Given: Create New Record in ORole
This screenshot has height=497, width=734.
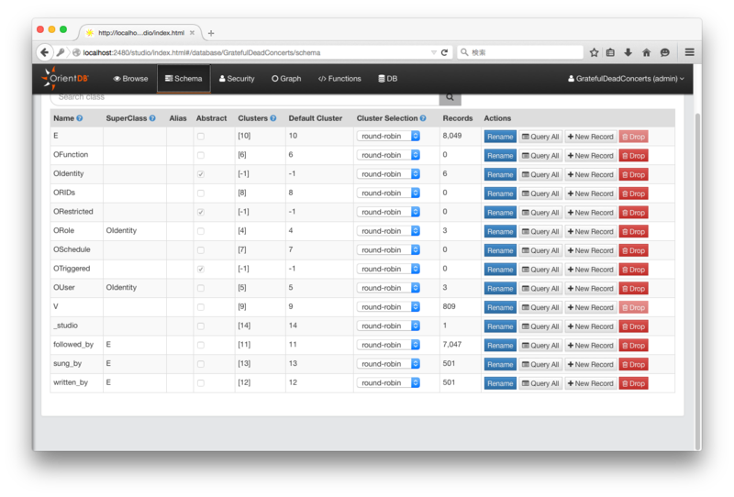Looking at the screenshot, I should point(590,232).
